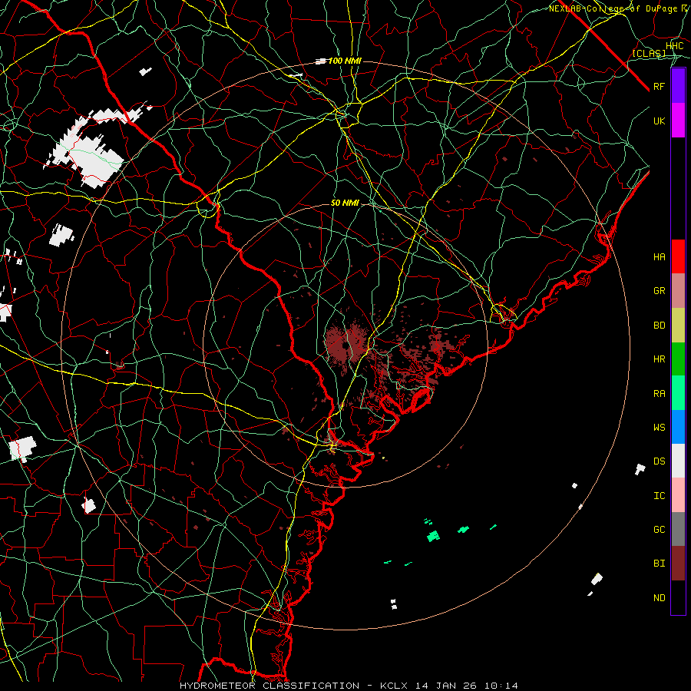Viewport: 691px width, 691px height.
Task: Click the UK magenta legend swatch
Action: click(678, 121)
